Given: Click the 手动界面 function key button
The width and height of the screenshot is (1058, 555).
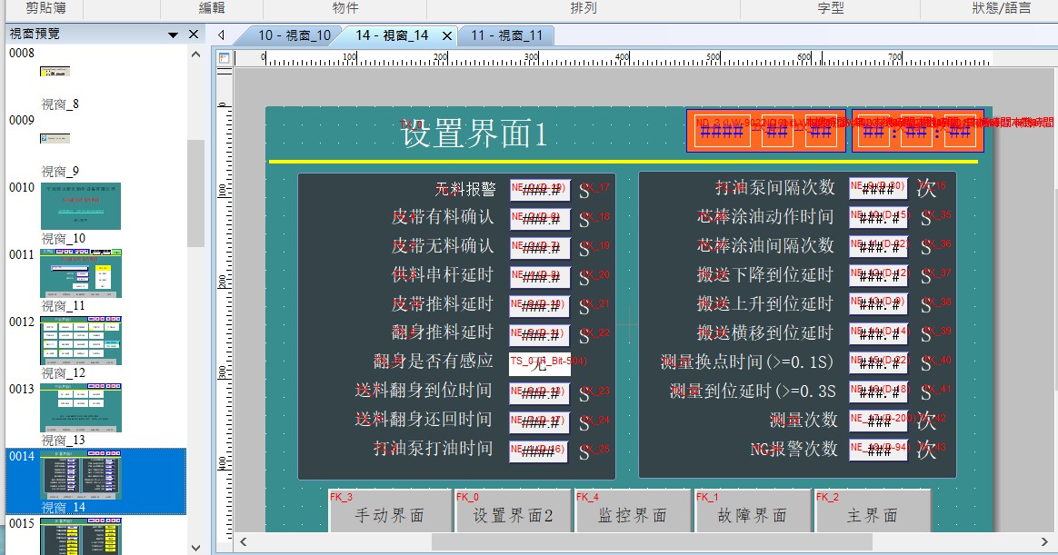Looking at the screenshot, I should 390,514.
